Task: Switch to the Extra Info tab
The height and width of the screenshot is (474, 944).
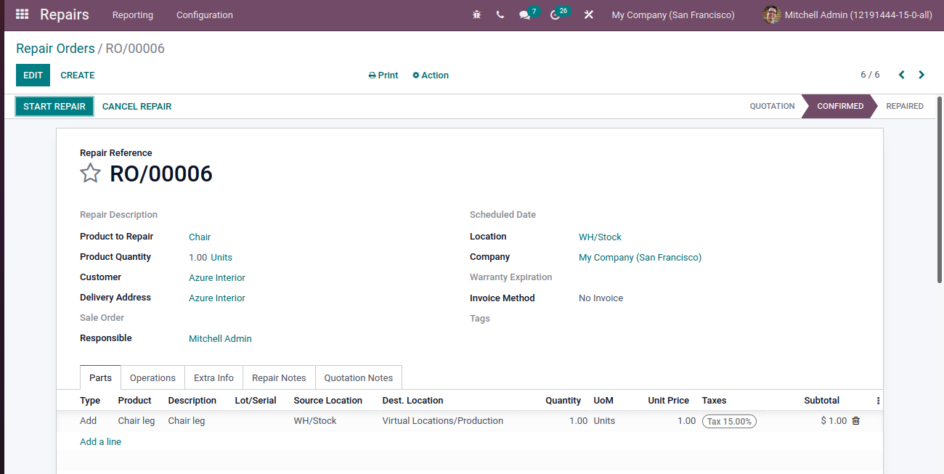Action: (213, 377)
